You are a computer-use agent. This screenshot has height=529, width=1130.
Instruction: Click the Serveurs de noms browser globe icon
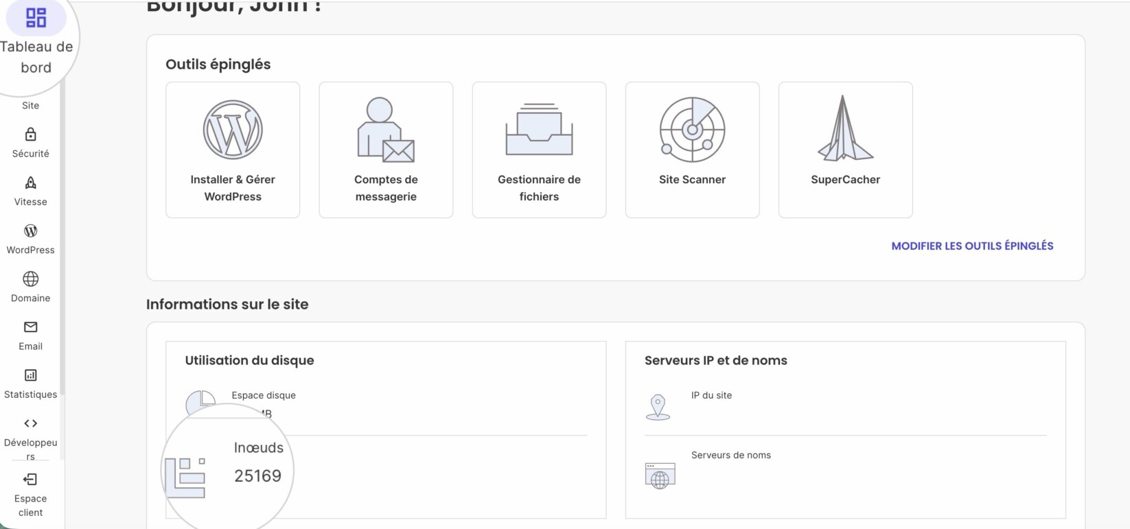point(660,475)
